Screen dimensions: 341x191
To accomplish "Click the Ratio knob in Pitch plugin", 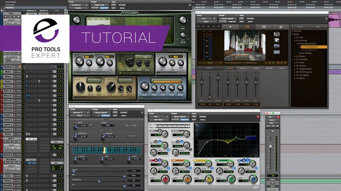I will (129, 160).
